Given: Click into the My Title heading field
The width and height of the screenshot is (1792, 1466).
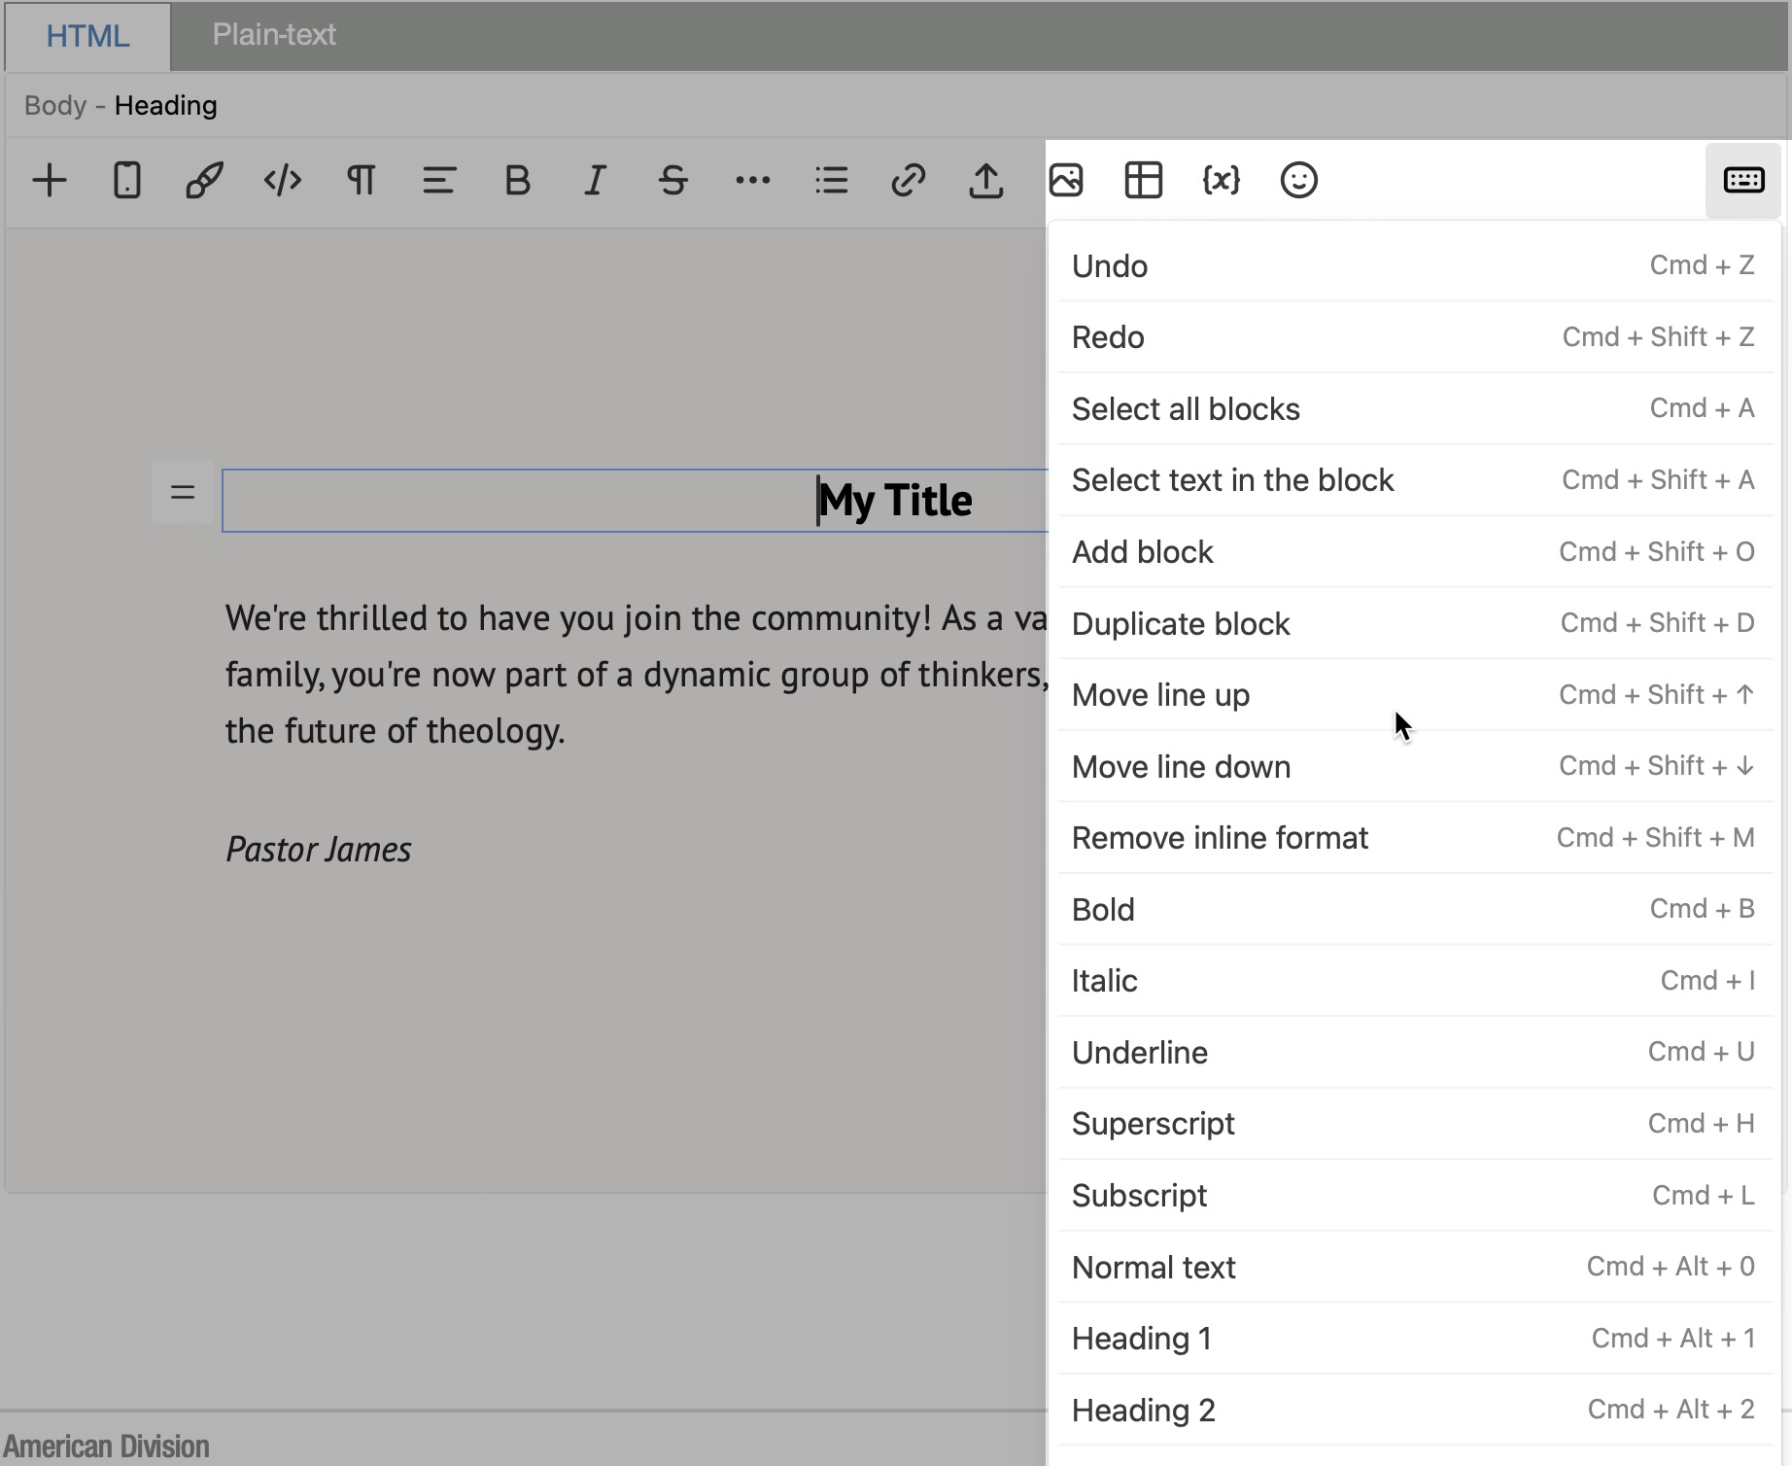Looking at the screenshot, I should (x=636, y=501).
